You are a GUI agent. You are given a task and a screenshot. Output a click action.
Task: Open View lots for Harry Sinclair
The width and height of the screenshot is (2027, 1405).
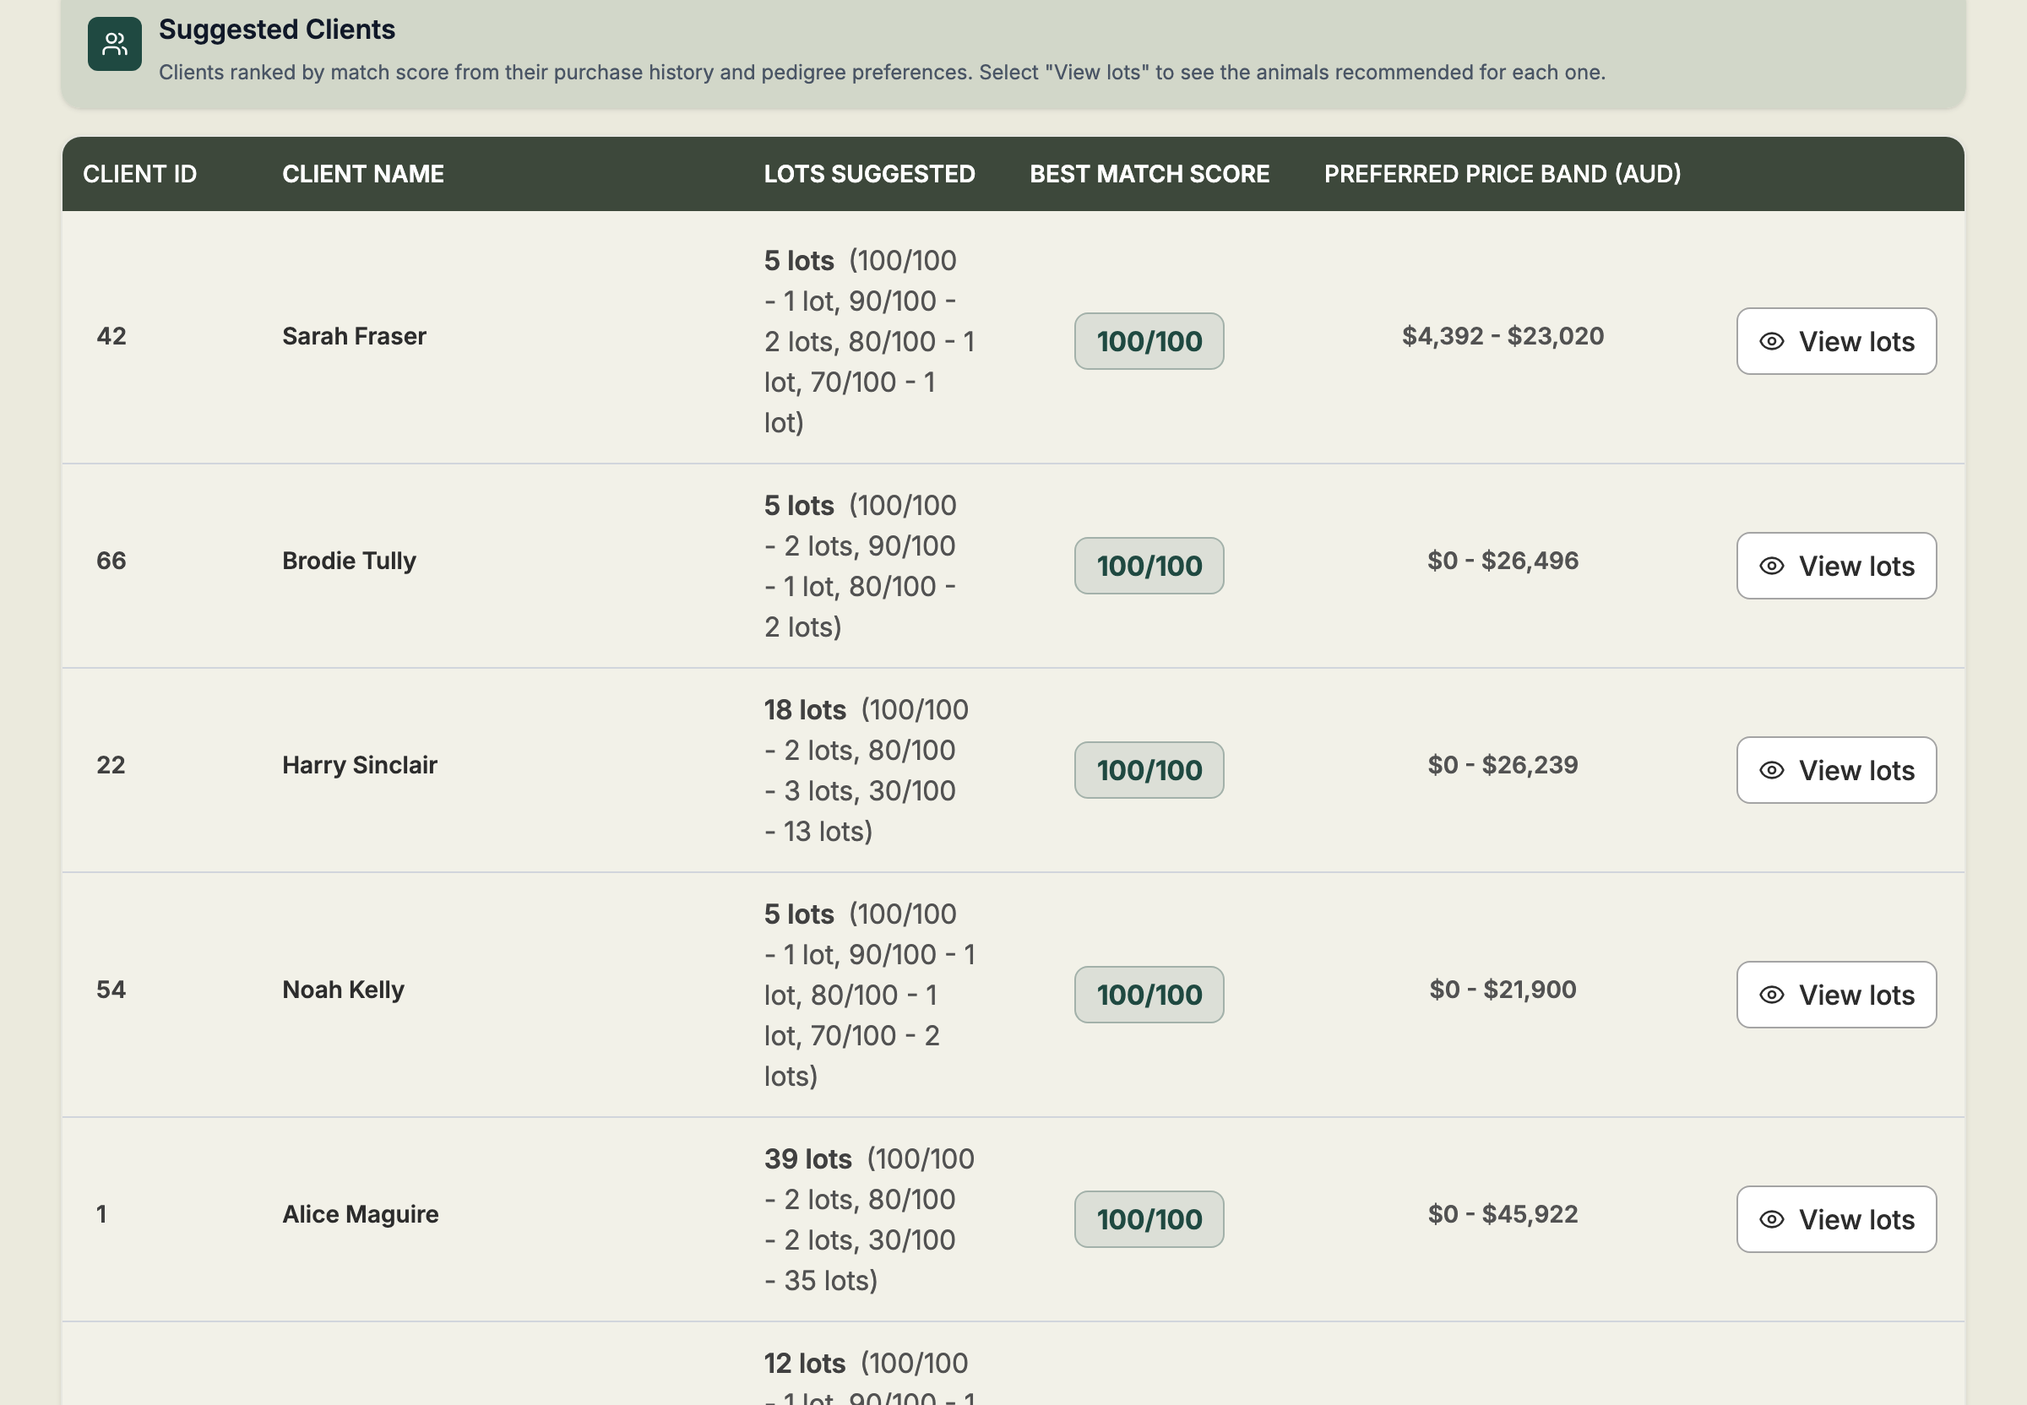point(1836,770)
